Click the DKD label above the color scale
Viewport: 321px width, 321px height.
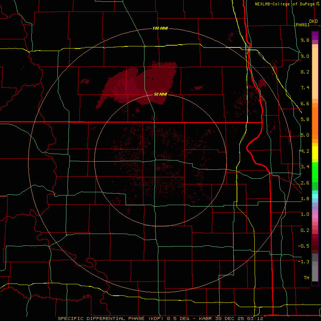point(314,21)
